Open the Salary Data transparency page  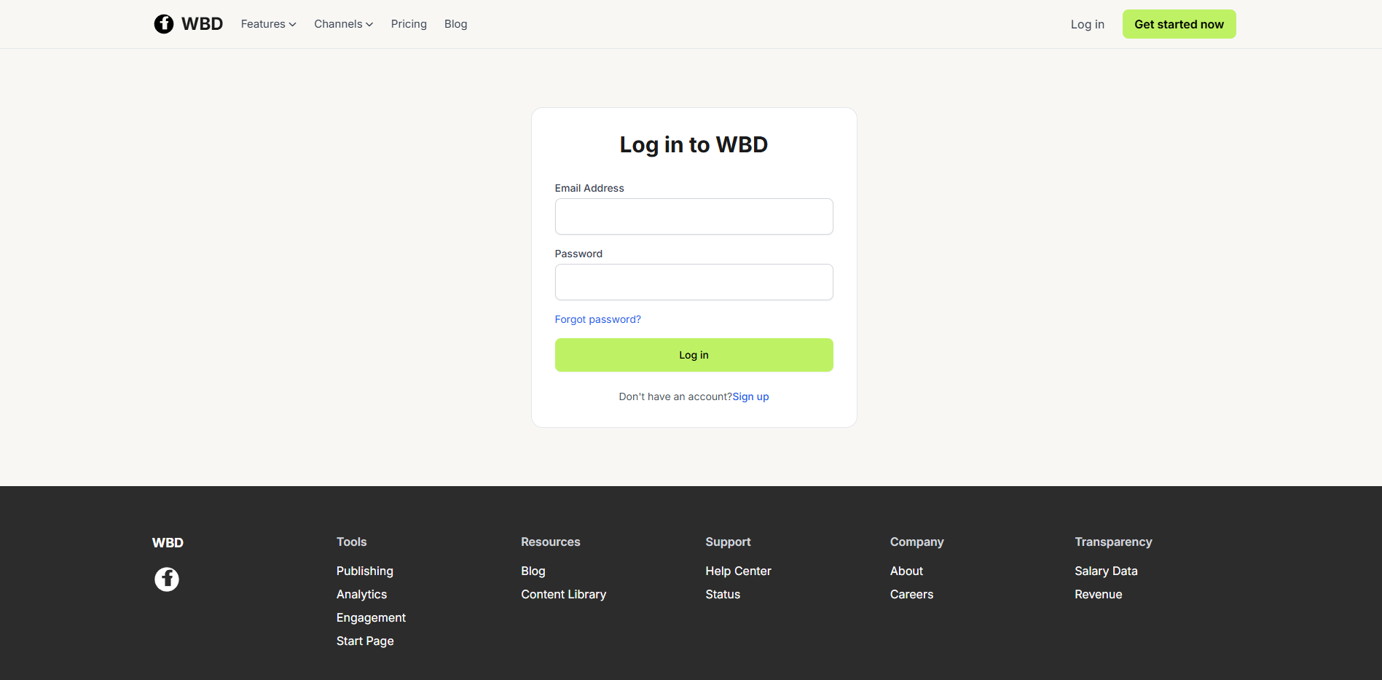pos(1106,571)
